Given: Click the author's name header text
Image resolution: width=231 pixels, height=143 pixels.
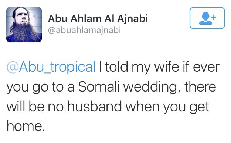Looking at the screenshot, I should pos(98,19).
